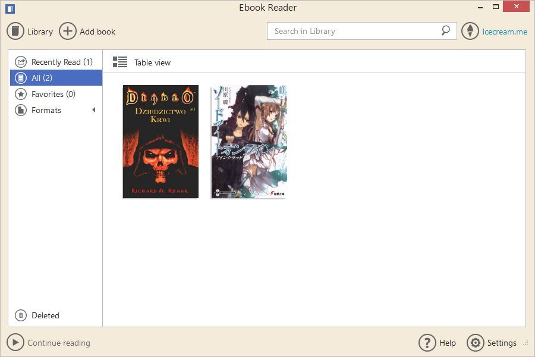The image size is (535, 357).
Task: Maximize the Ebook Reader window
Action: click(x=496, y=7)
